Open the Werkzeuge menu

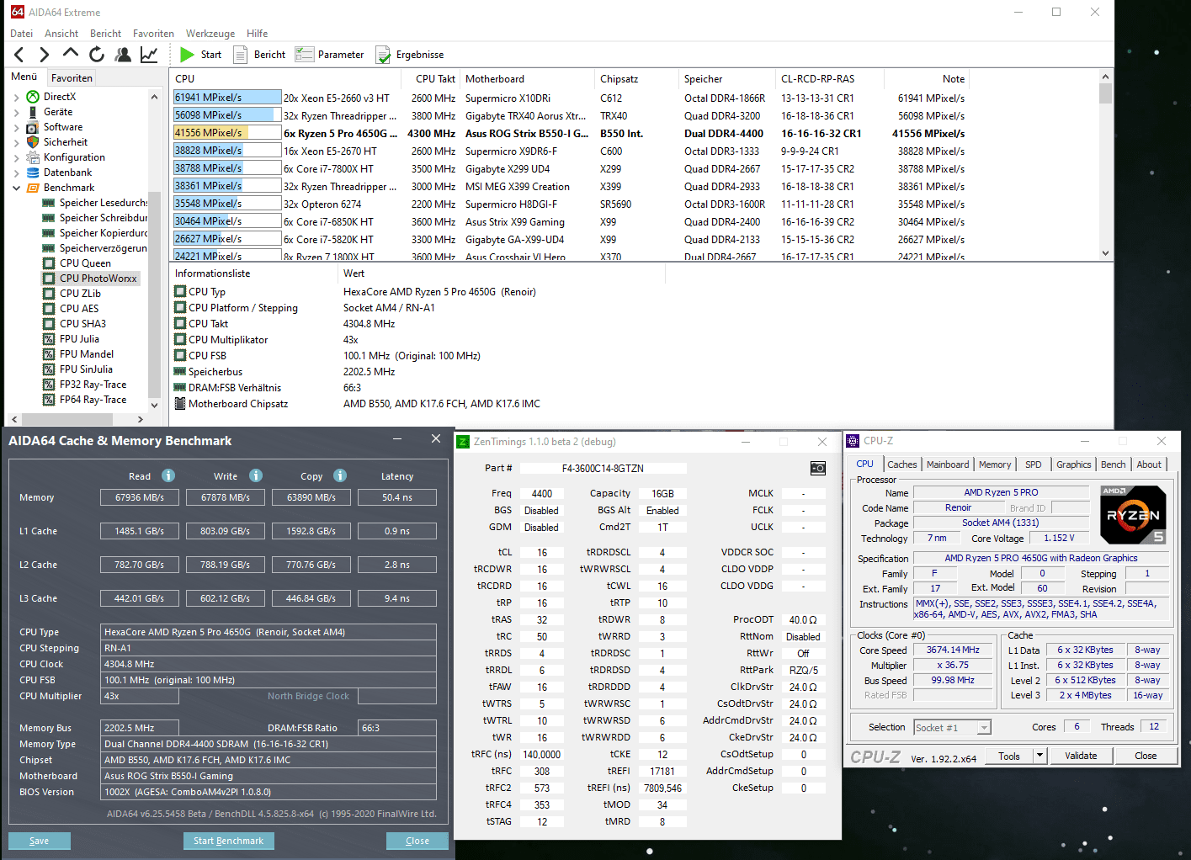coord(210,34)
